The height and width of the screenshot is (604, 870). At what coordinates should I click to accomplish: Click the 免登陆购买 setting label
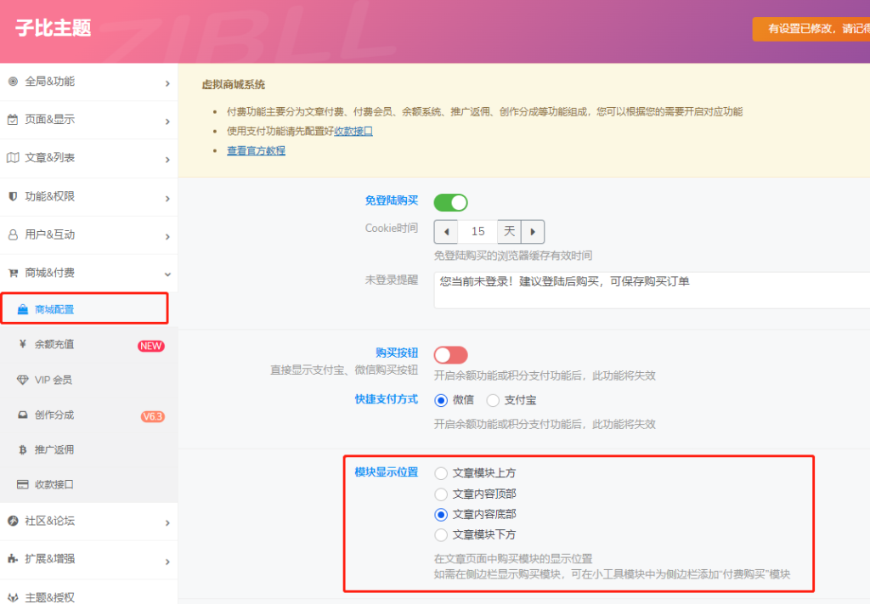[391, 200]
